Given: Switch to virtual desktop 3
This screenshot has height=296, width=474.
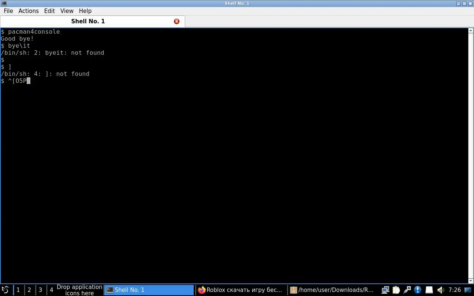Looking at the screenshot, I should coord(40,290).
